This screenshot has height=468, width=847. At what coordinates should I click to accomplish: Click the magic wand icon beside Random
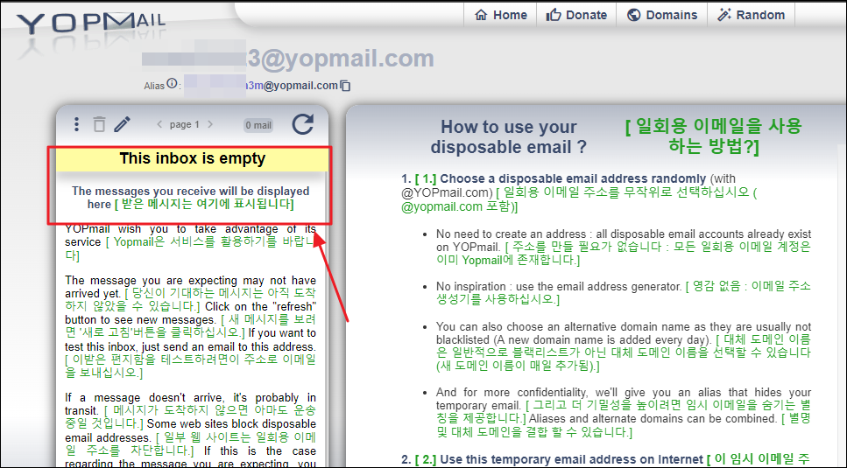click(x=723, y=15)
